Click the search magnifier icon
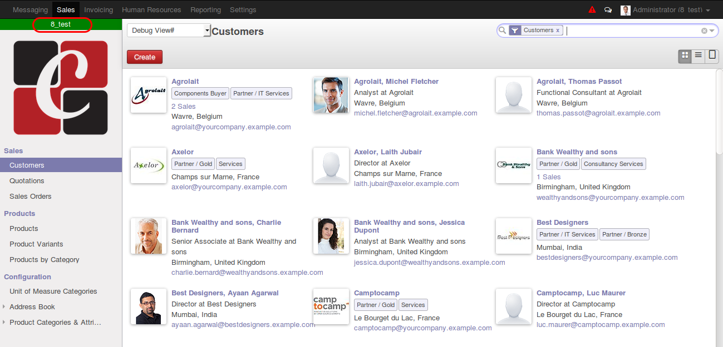 pyautogui.click(x=502, y=31)
